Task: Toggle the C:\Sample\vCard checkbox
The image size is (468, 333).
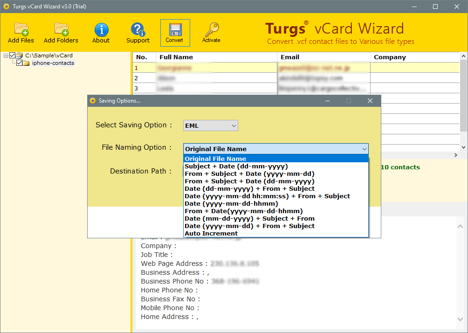Action: [x=12, y=55]
